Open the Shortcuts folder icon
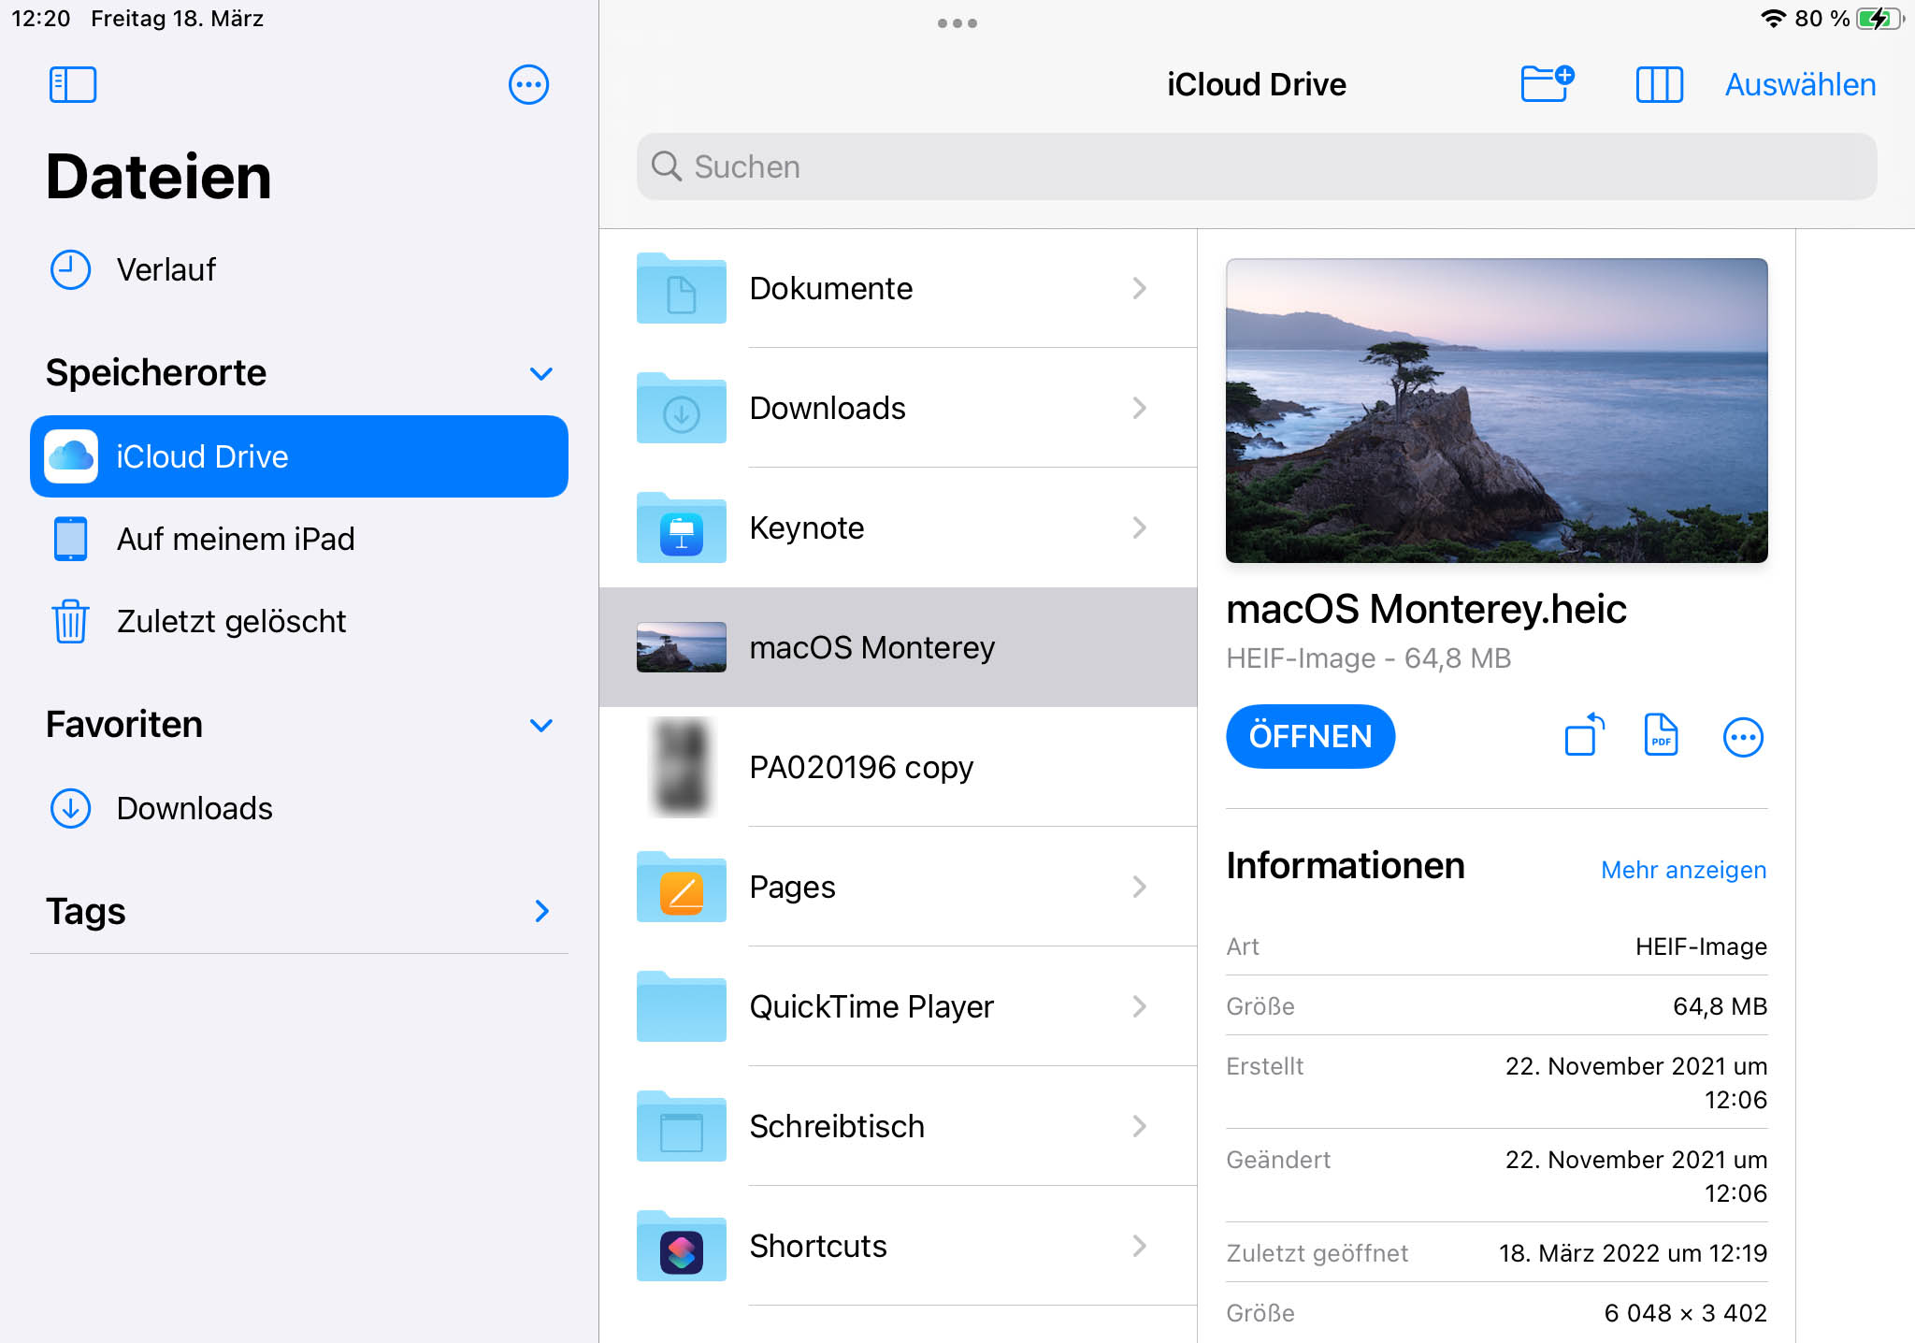This screenshot has width=1915, height=1343. click(682, 1246)
